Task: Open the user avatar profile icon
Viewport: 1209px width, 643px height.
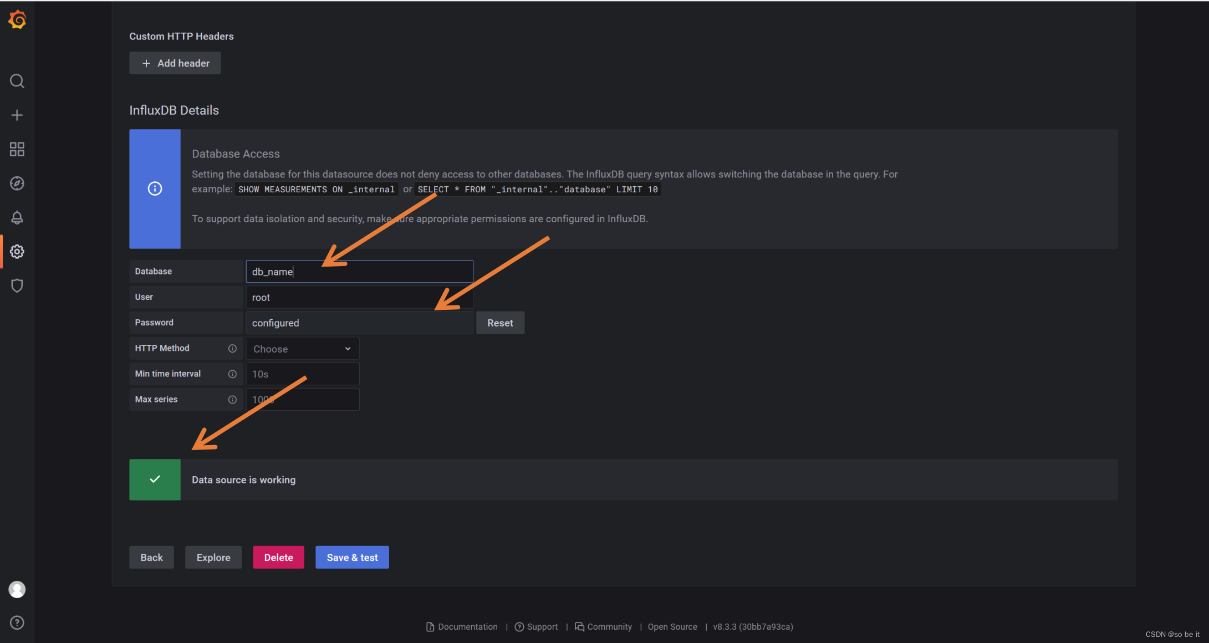Action: [x=17, y=589]
